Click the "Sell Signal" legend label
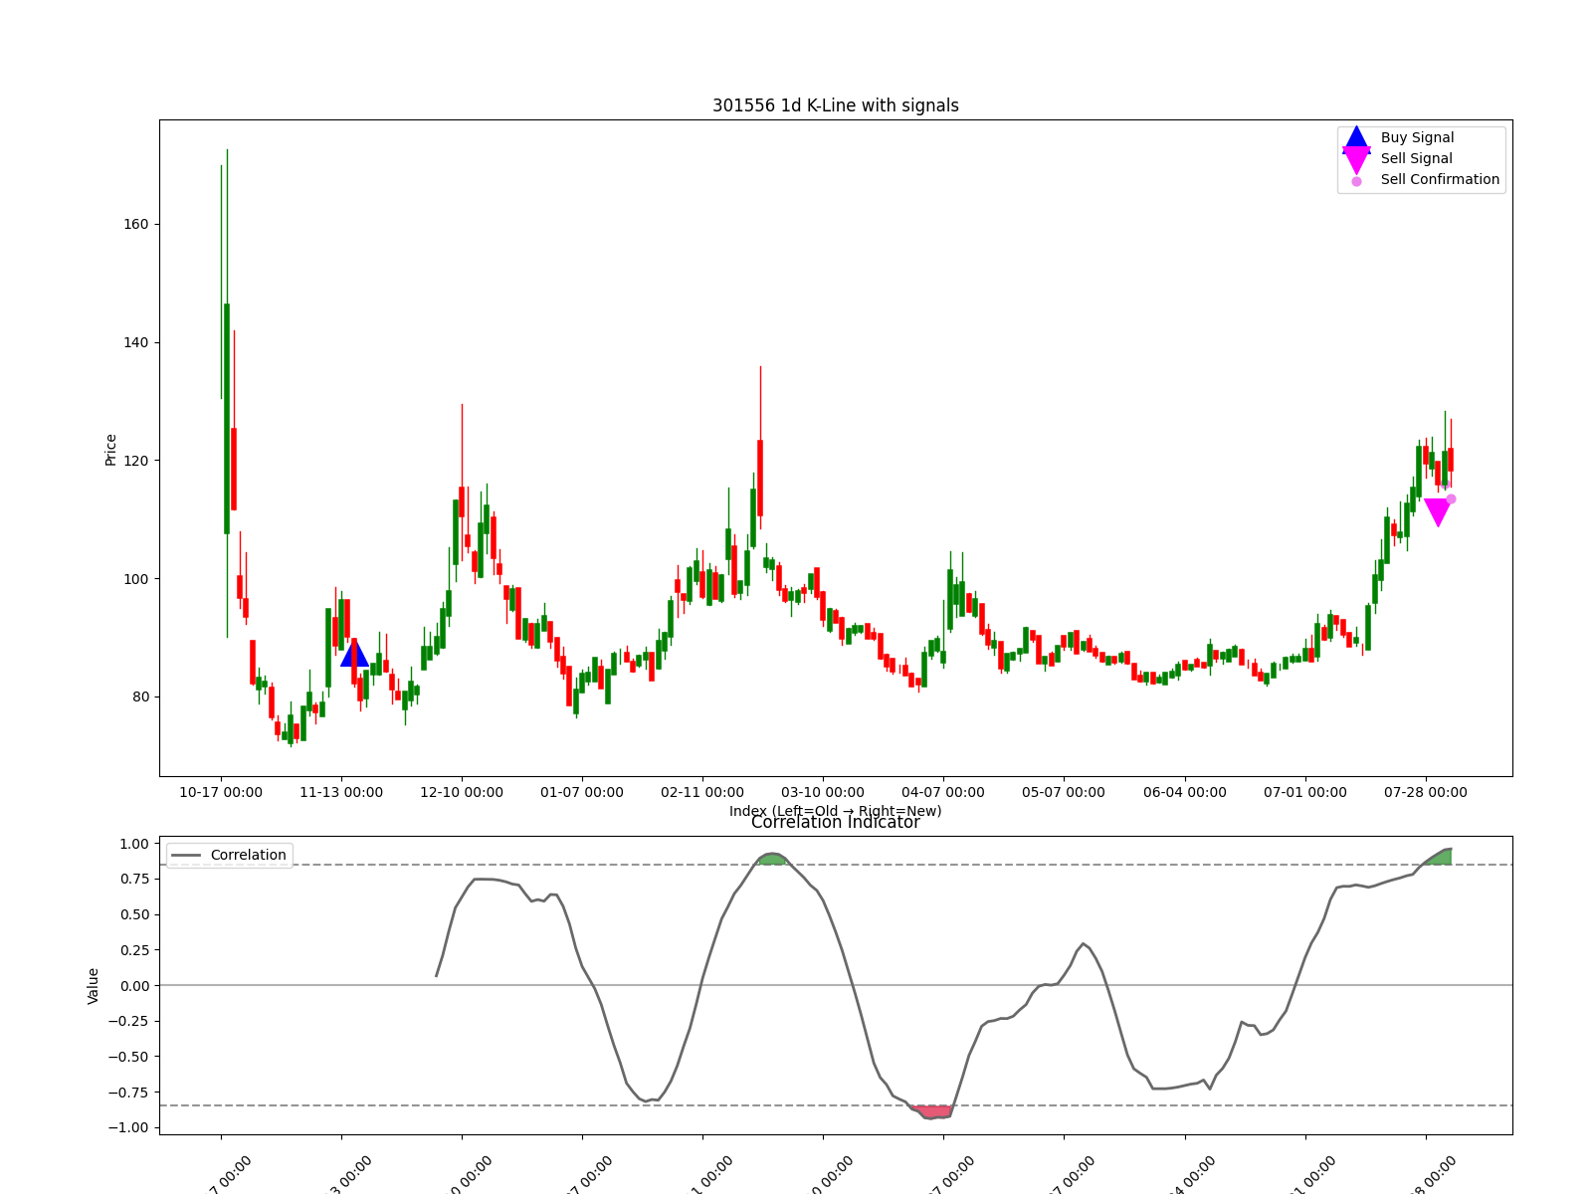Viewport: 1592px width, 1194px height. 1416,158
